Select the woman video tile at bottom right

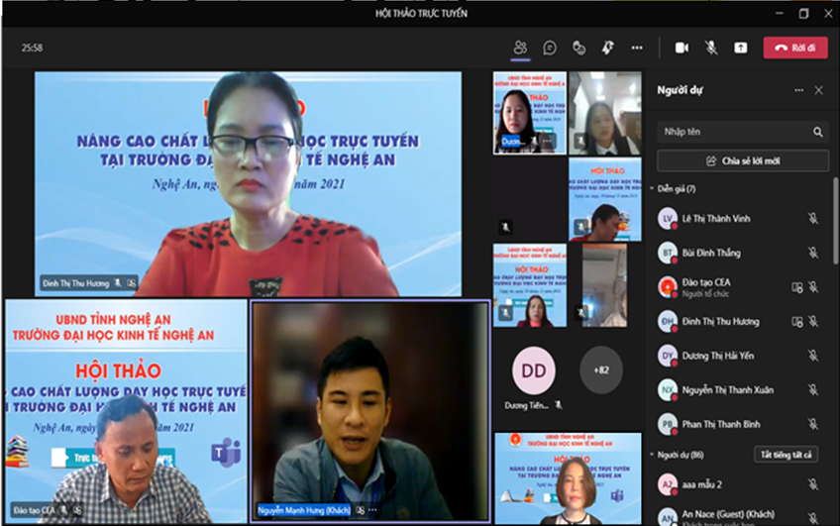568,478
